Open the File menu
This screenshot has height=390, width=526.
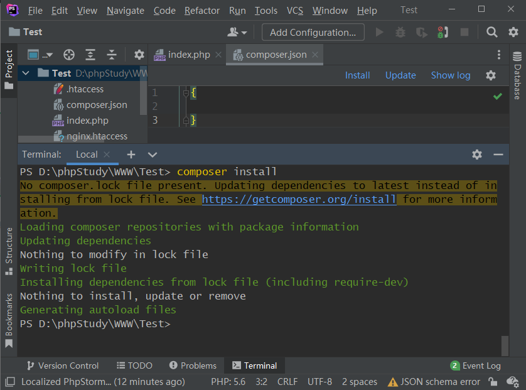coord(35,11)
